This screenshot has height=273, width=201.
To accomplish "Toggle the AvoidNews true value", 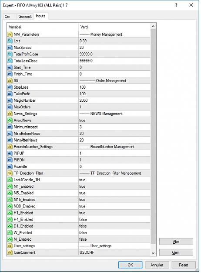I will (x=114, y=120).
